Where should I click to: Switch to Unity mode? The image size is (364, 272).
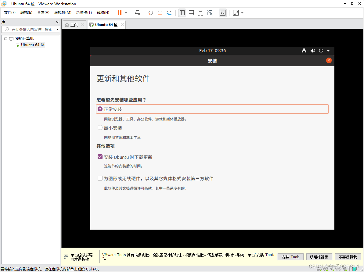(x=210, y=13)
